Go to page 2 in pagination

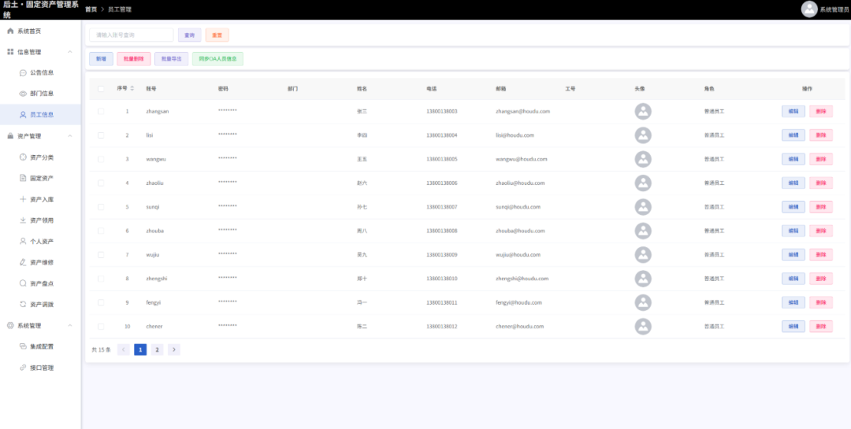point(157,349)
